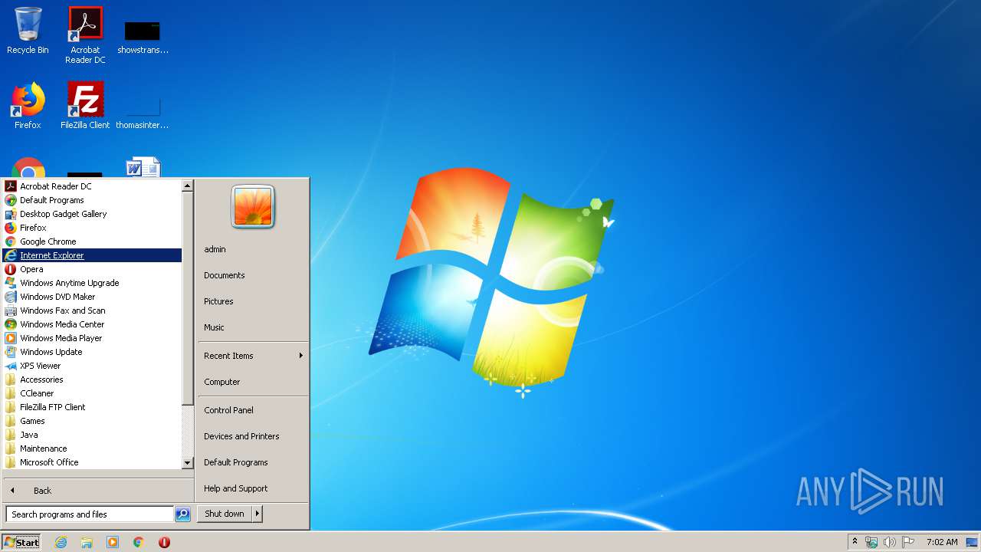981x552 pixels.
Task: Click programs list scroll up arrow
Action: pos(187,186)
